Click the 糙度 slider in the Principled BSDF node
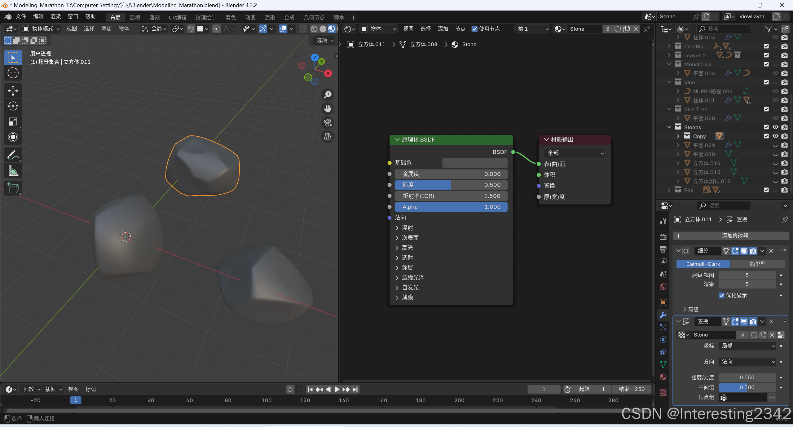Image resolution: width=793 pixels, height=427 pixels. pyautogui.click(x=451, y=185)
